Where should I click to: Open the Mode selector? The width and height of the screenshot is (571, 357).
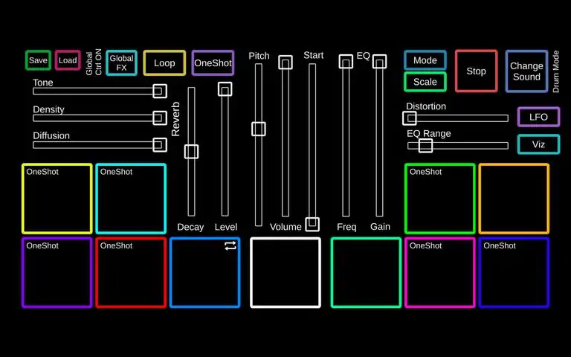tap(425, 60)
